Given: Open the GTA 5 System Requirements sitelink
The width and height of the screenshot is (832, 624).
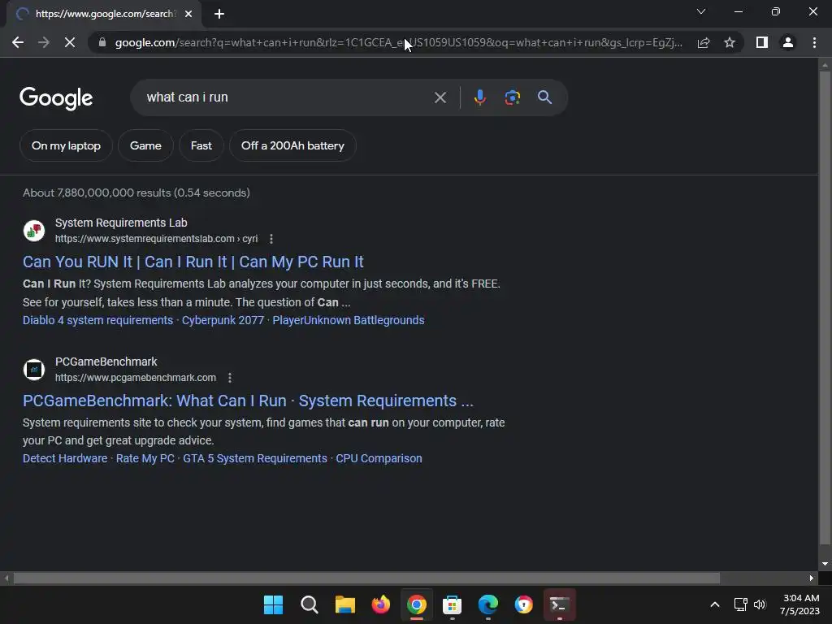Looking at the screenshot, I should point(255,458).
